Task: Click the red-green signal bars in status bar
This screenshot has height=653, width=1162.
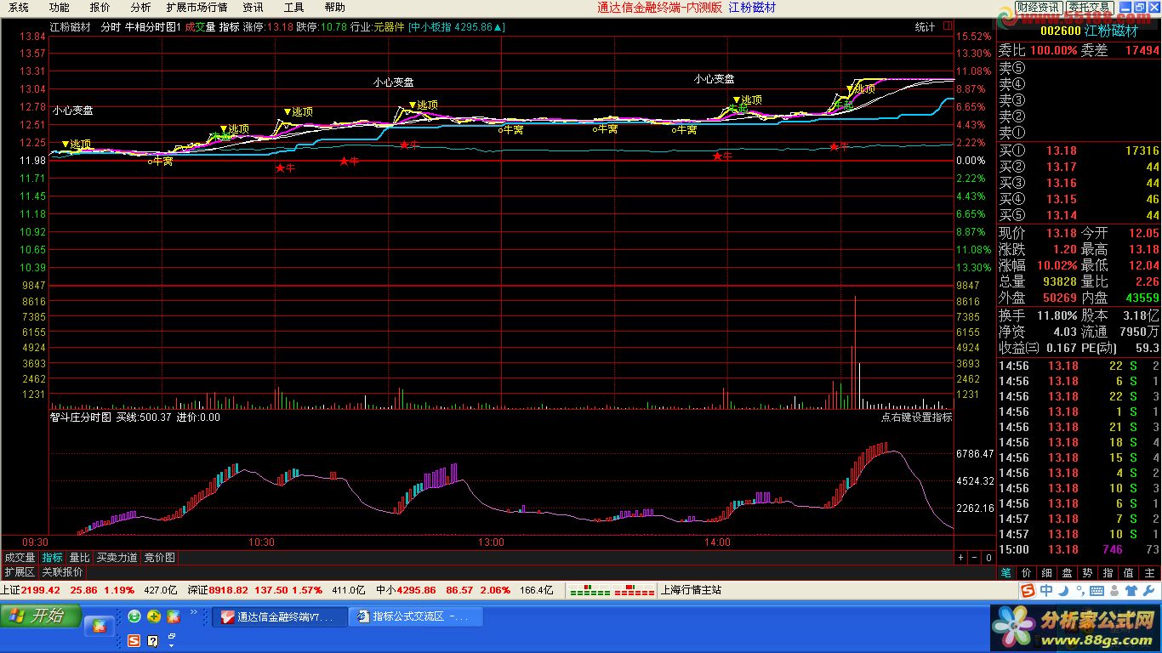Action: [x=612, y=590]
